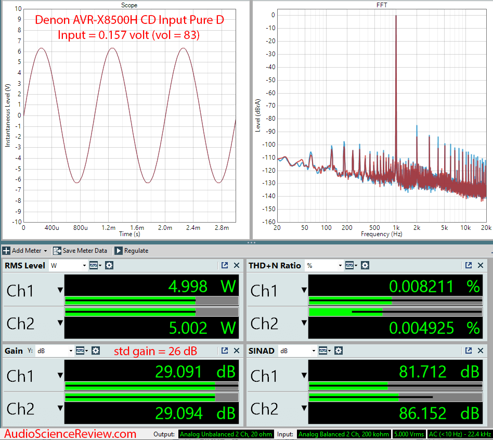This screenshot has height=440, width=493.
Task: Click the Scope waveform plot area
Action: (129, 115)
